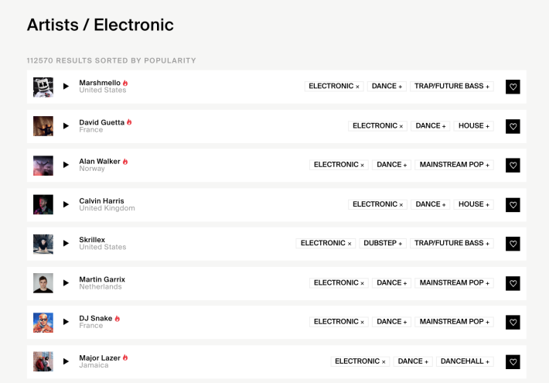This screenshot has width=549, height=383.
Task: Add TRAP/FUTURE BASS filter in Skrillex's row
Action: 452,243
